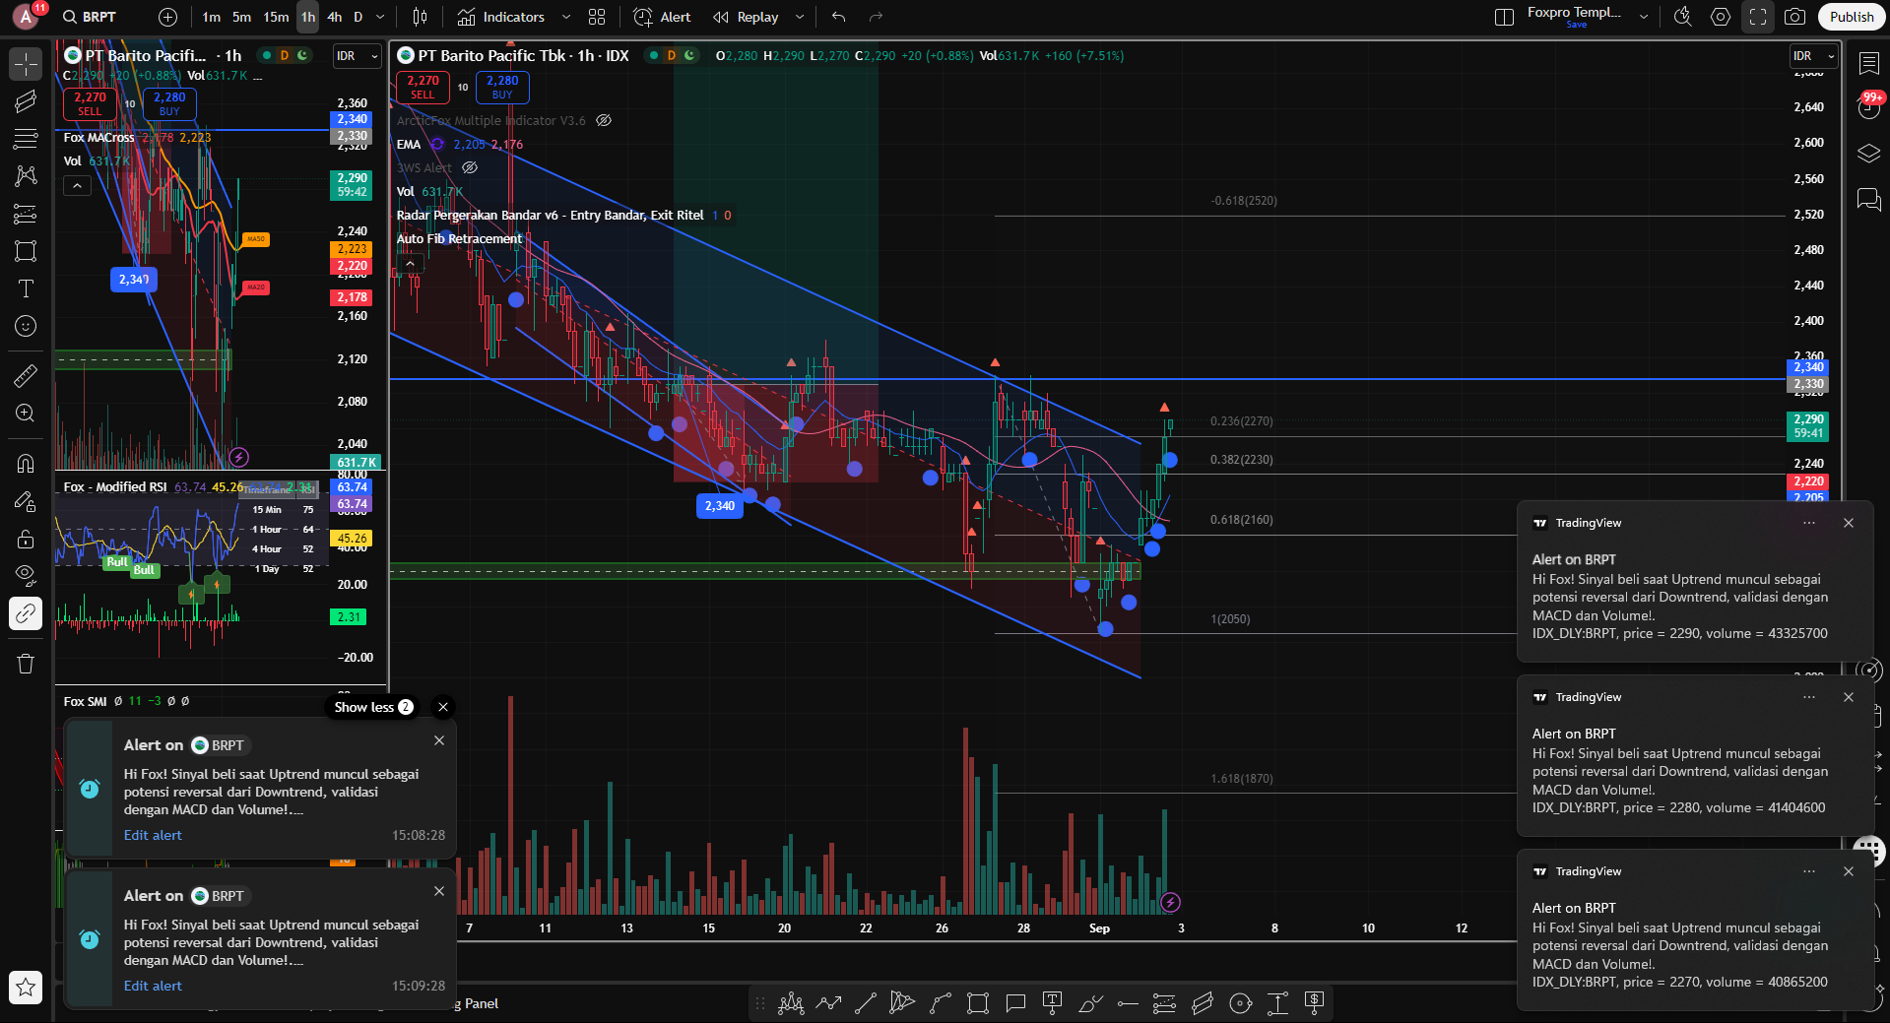The height and width of the screenshot is (1023, 1890).
Task: Remove objects with the trash icon
Action: coord(26,664)
